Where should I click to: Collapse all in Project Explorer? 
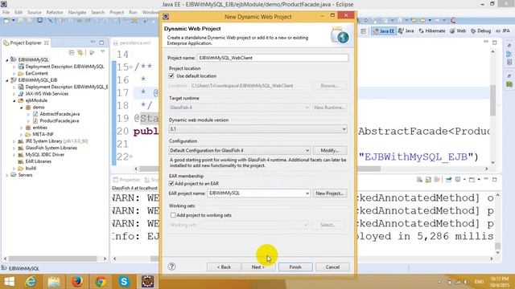pyautogui.click(x=72, y=52)
